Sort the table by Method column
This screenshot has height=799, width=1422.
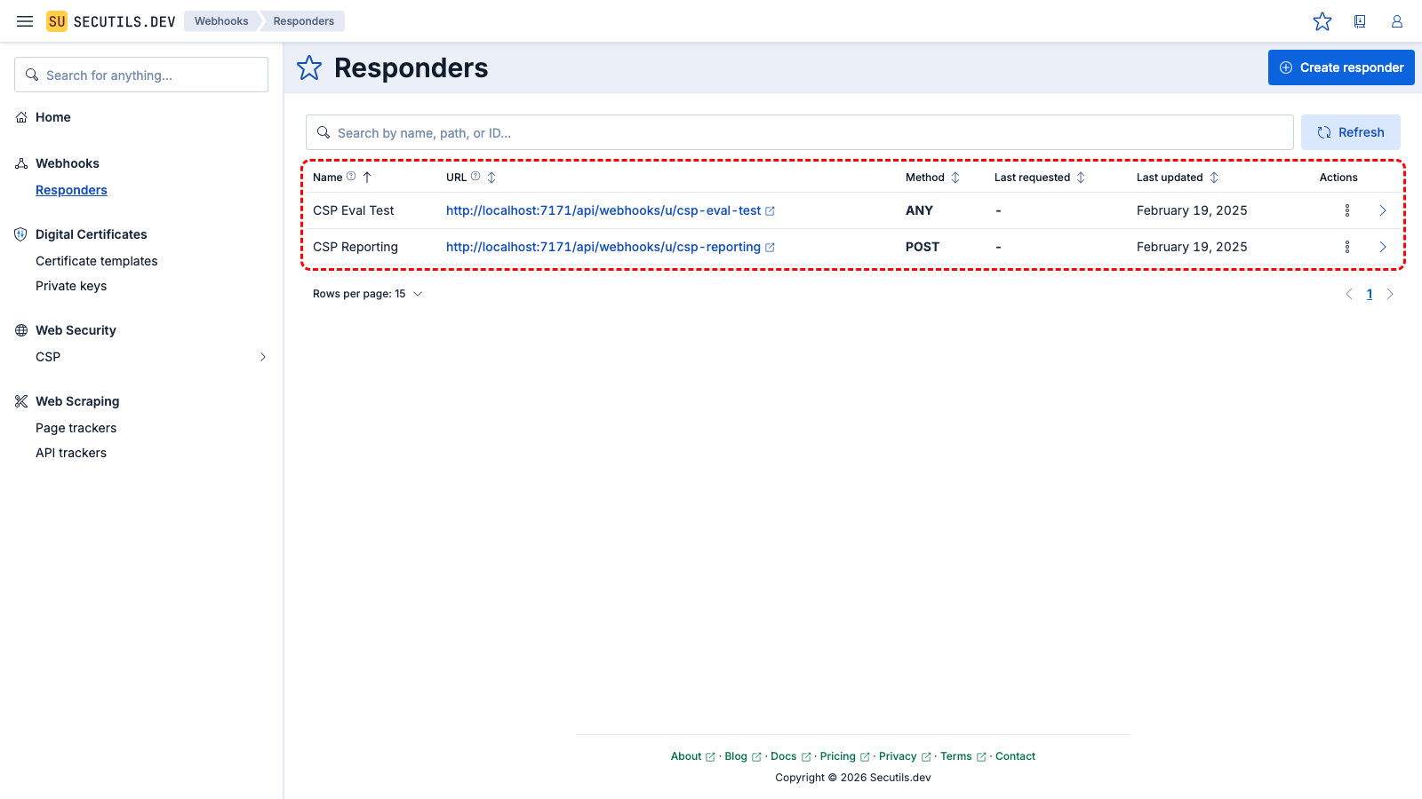click(955, 178)
